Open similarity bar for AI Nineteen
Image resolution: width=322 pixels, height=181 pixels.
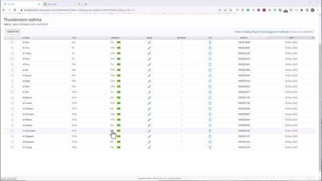(119, 142)
